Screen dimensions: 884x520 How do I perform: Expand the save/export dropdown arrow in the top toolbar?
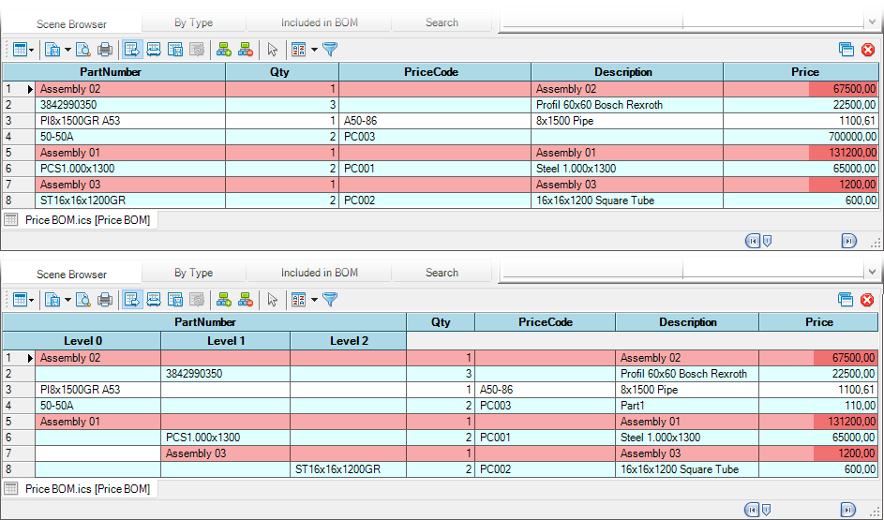(x=67, y=50)
